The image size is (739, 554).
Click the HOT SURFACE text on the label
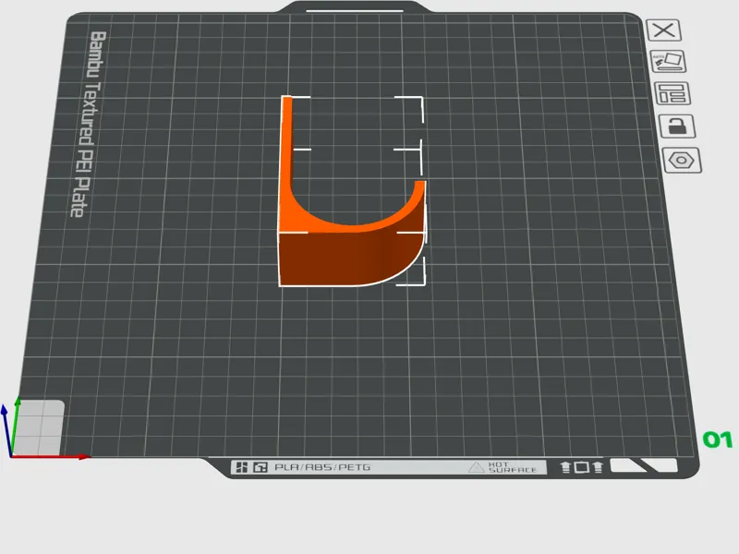[513, 467]
